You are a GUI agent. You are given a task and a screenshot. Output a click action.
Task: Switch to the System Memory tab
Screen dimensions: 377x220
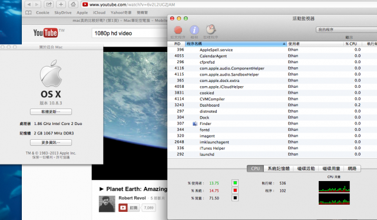coord(279,169)
